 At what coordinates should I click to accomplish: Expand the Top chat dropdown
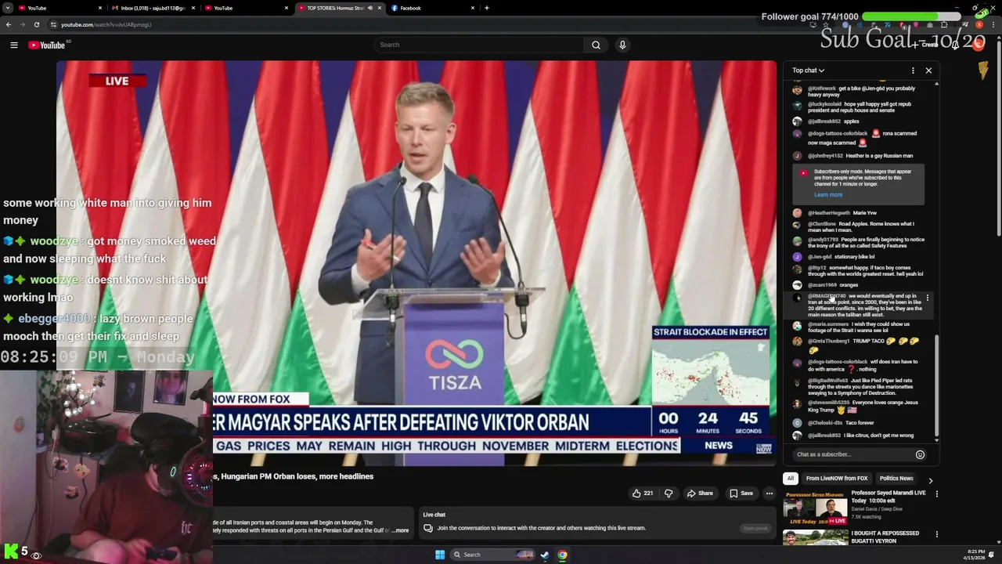(x=808, y=70)
